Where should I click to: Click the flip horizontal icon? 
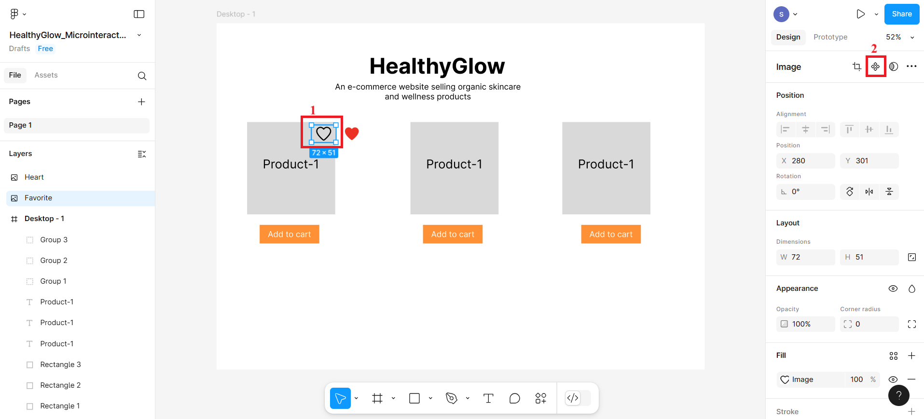[x=869, y=192]
